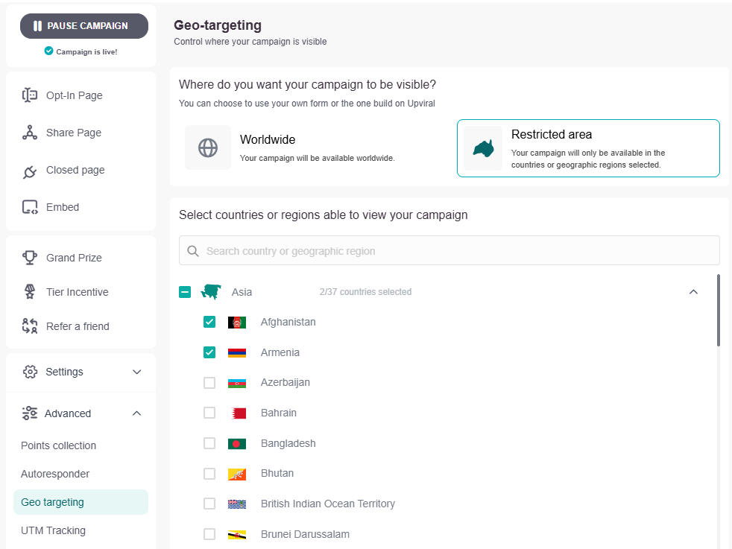Click the Worldwide globe icon
Image resolution: width=732 pixels, height=549 pixels.
click(x=208, y=147)
